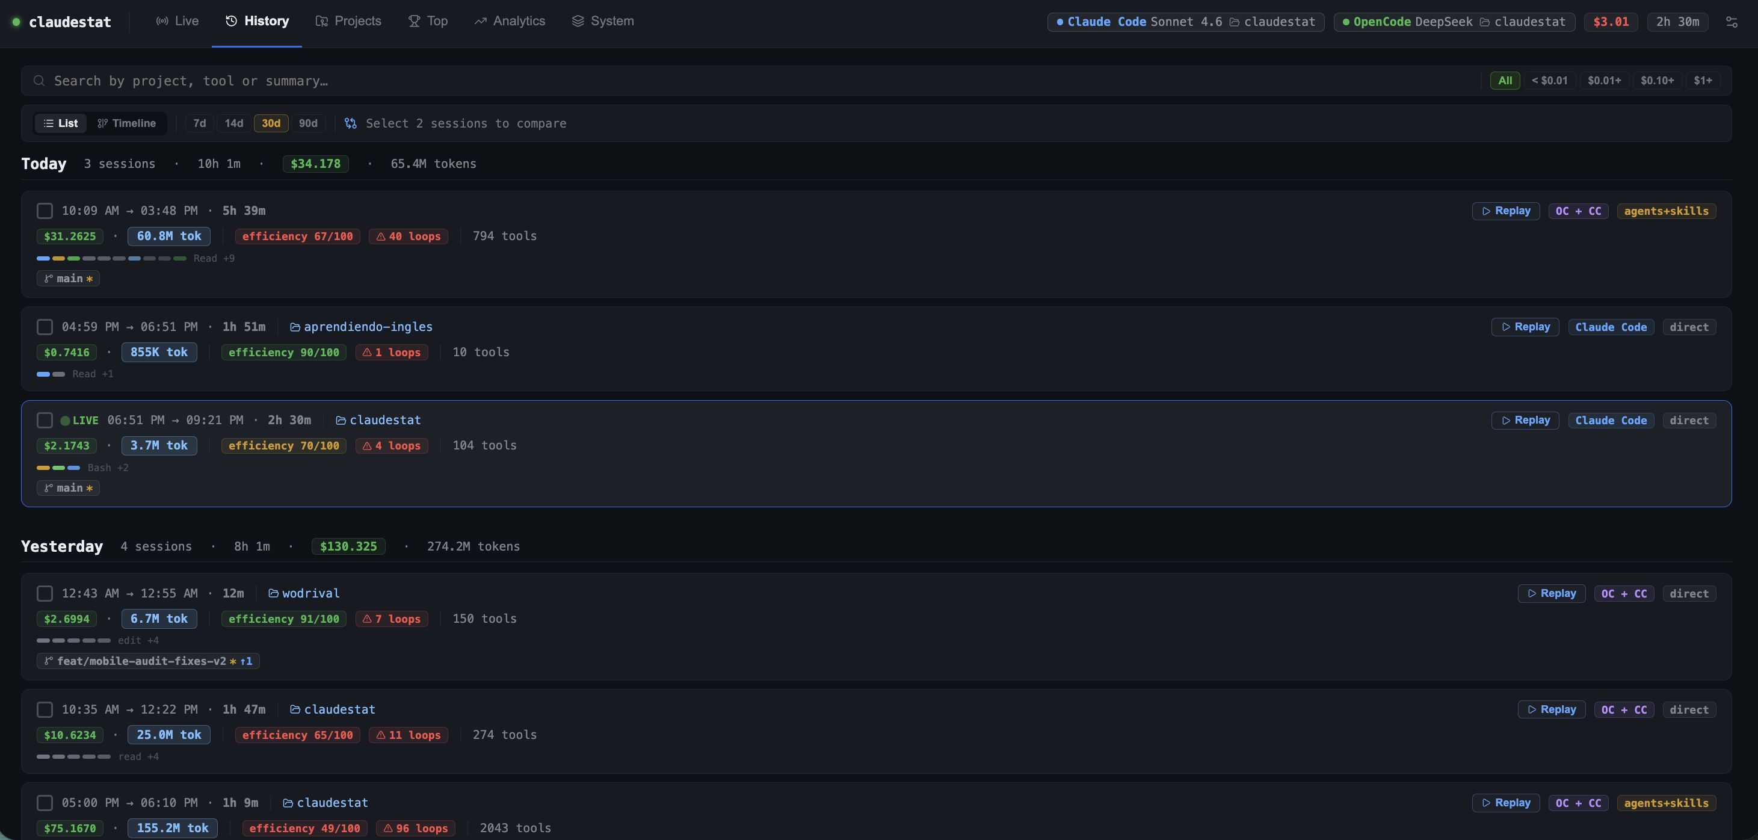Screen dimensions: 1758x840
Task: Click the settings sliders icon in header
Action: (1732, 22)
